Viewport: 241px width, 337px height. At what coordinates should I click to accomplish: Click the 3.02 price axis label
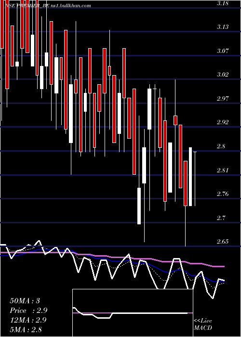pyautogui.click(x=223, y=75)
